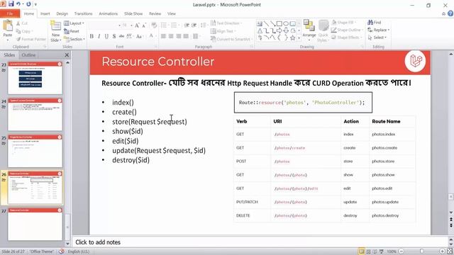Select the triangle shape in the Drawing gallery
The width and height of the screenshot is (454, 255).
coord(260,30)
